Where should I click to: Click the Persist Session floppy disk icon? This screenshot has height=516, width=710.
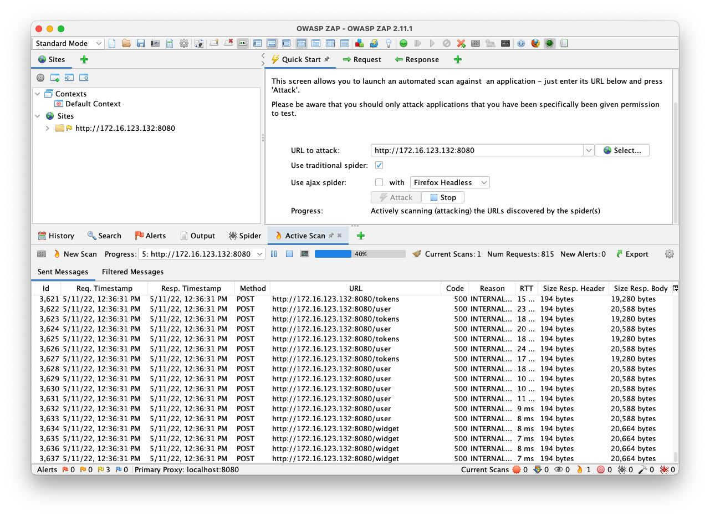tap(141, 43)
